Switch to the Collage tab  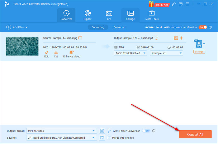pos(130,15)
